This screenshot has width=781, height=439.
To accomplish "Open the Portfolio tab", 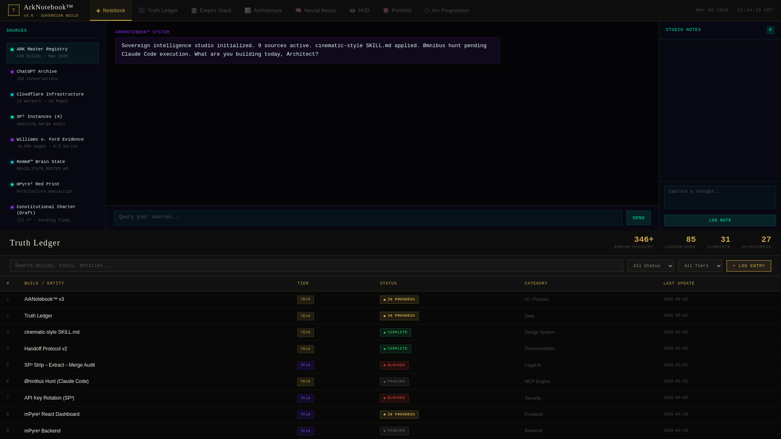I will pos(397,11).
